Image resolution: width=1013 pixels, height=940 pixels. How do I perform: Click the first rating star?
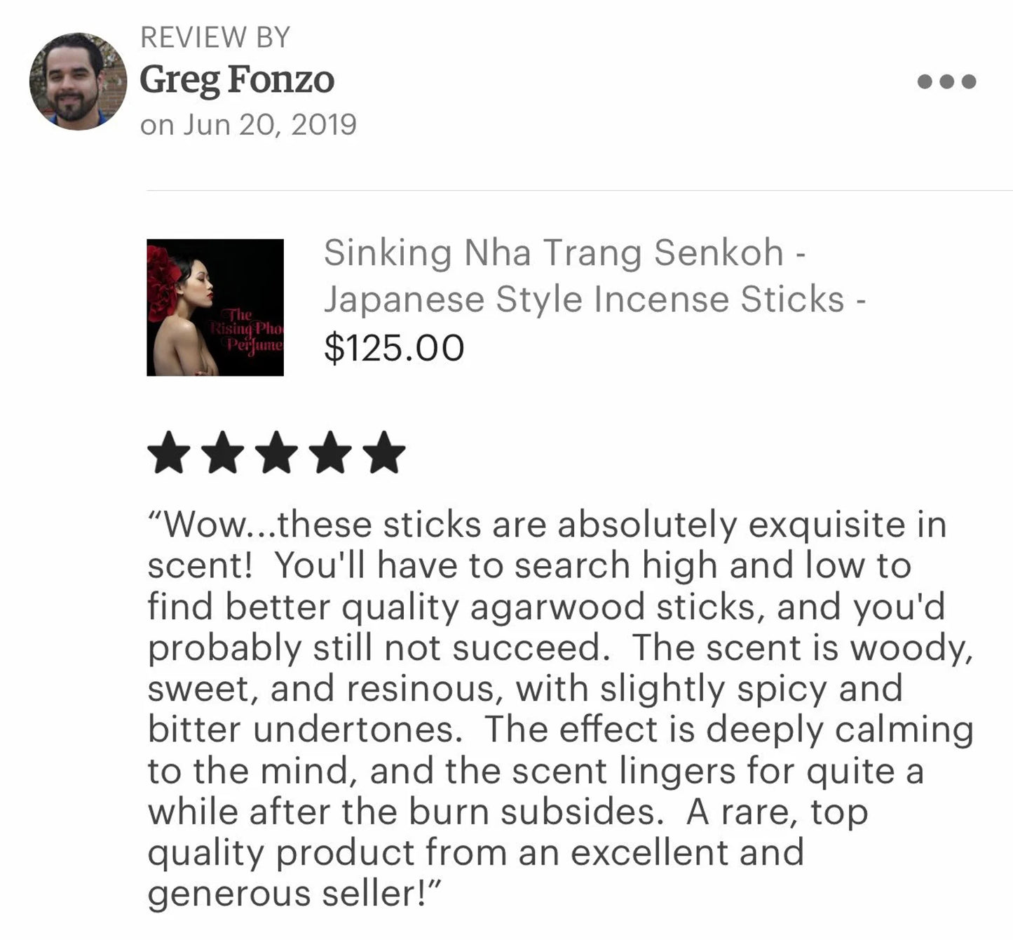168,452
